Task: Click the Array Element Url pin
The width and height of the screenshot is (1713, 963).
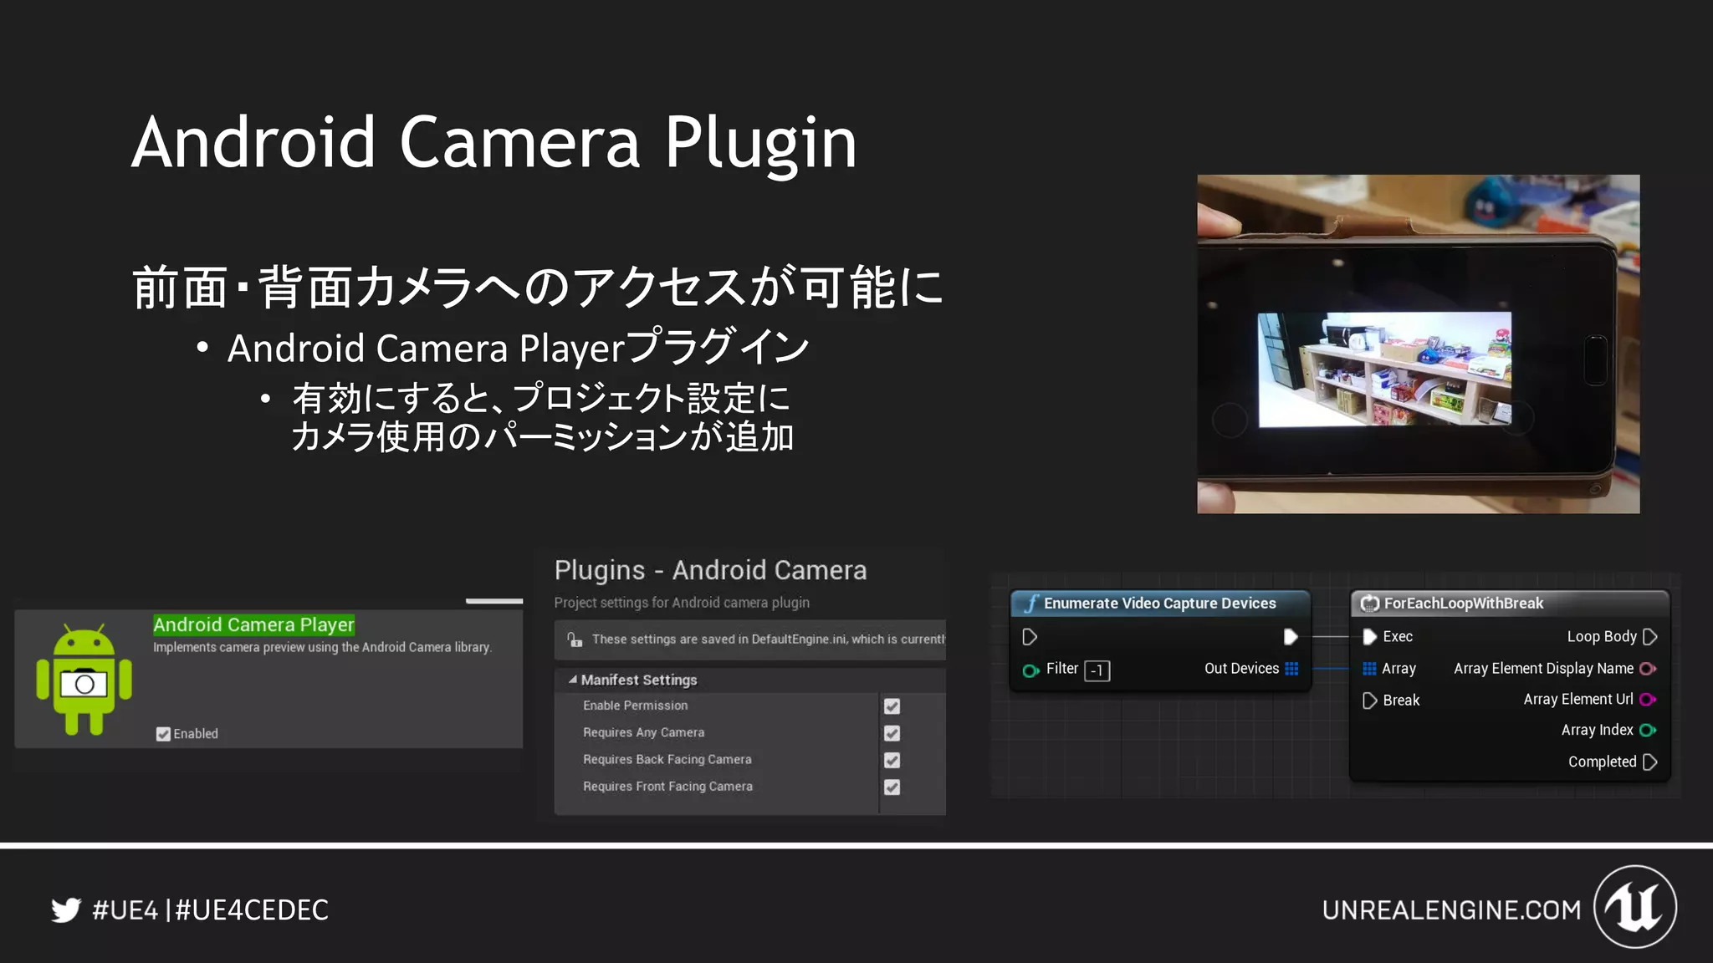Action: pyautogui.click(x=1648, y=699)
